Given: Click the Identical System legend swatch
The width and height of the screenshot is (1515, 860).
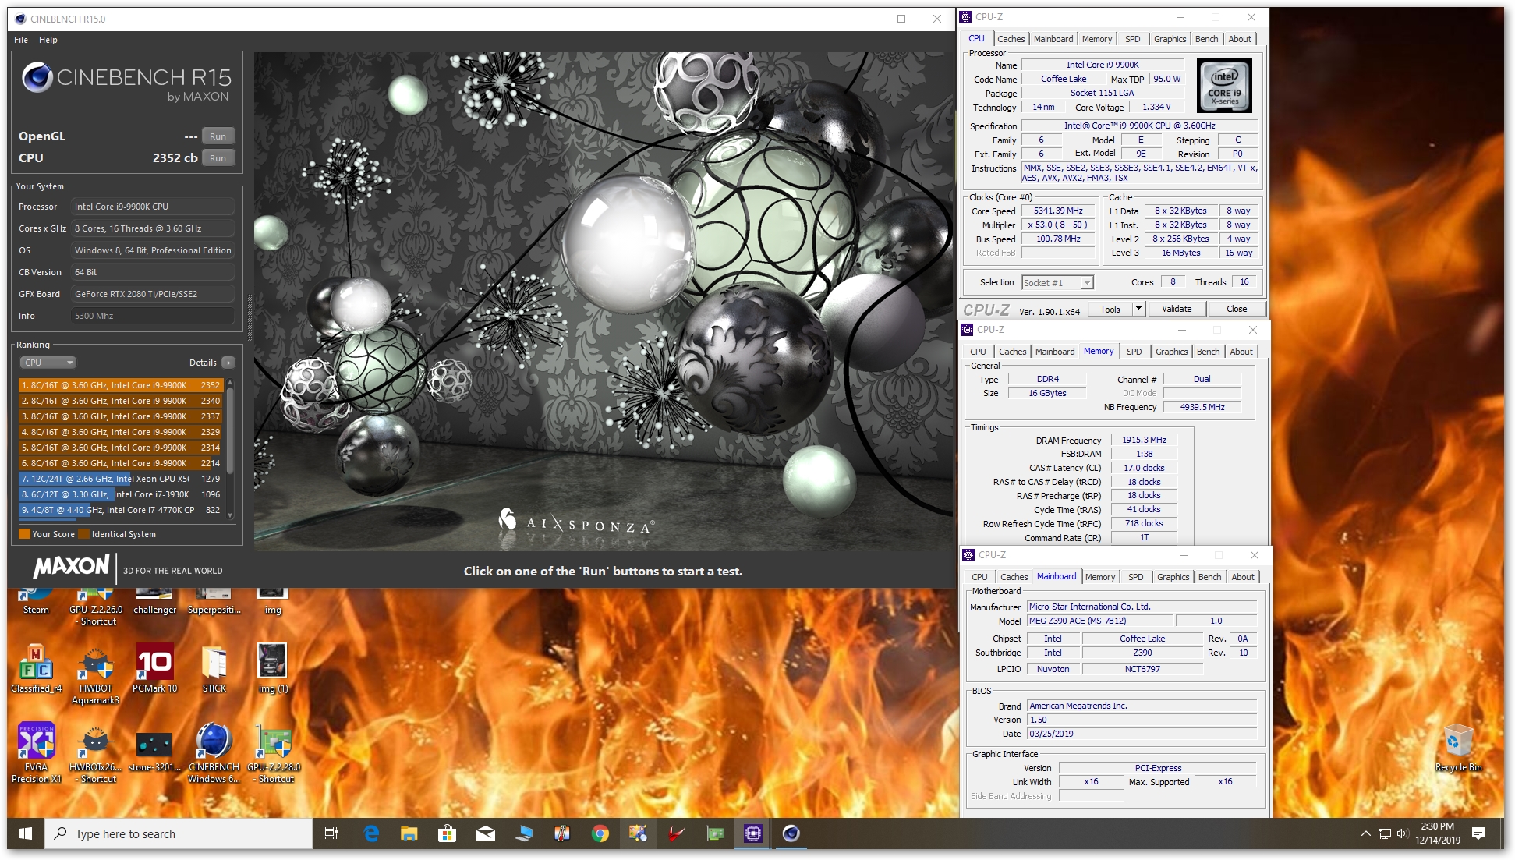Looking at the screenshot, I should [83, 534].
